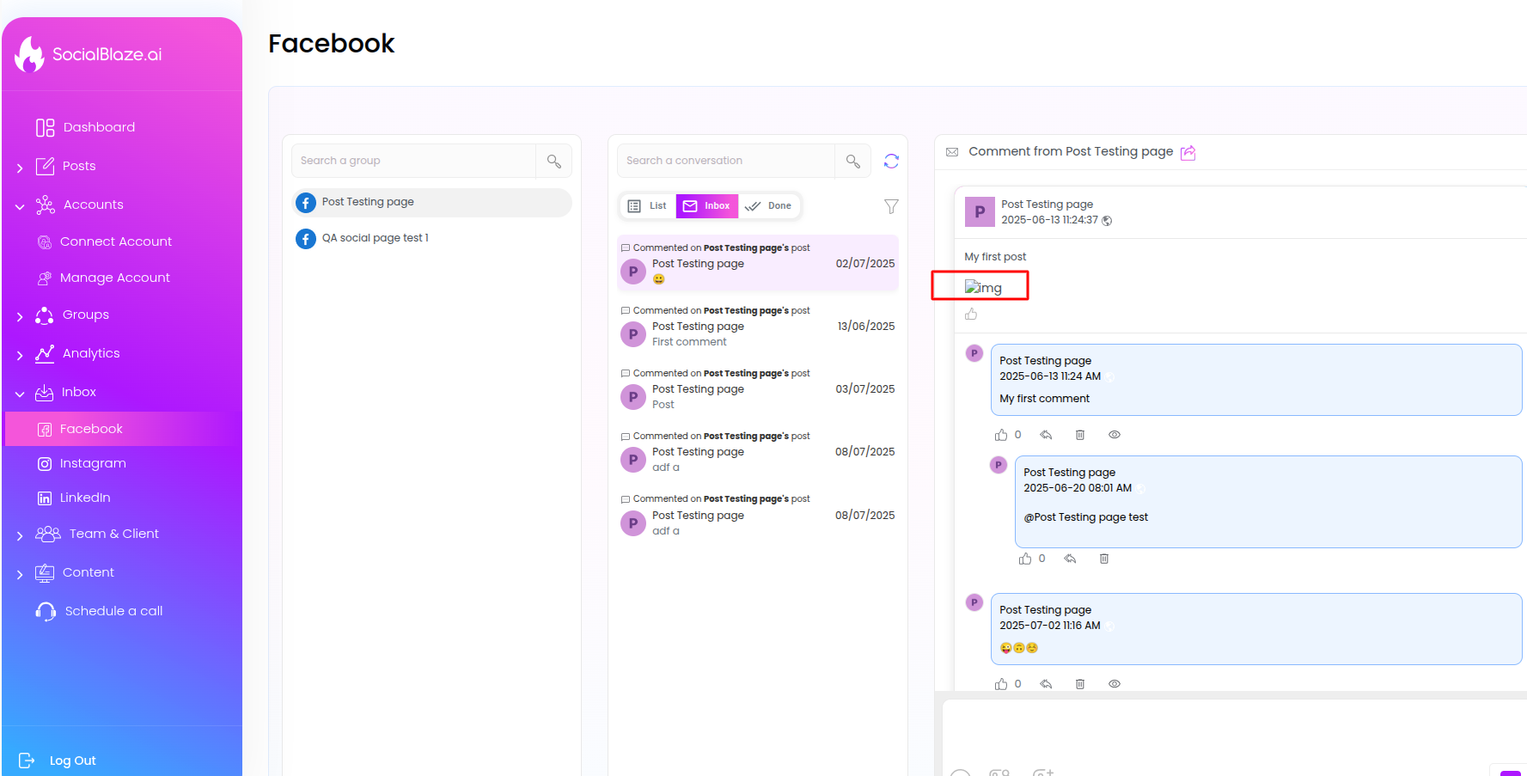The height and width of the screenshot is (776, 1527).
Task: Delete the 2025-07-02 emoji comment
Action: coord(1080,684)
